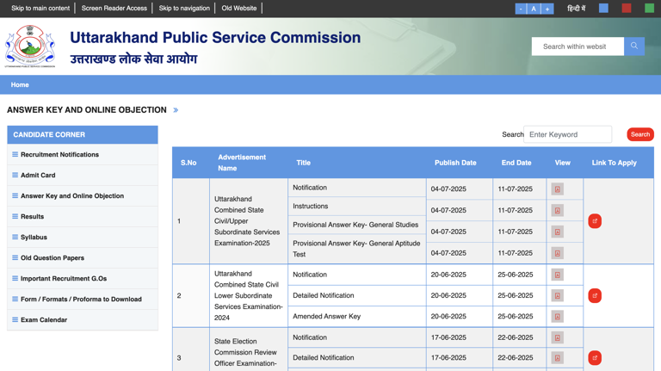This screenshot has height=371, width=661.
Task: Click the magnifier search icon in header
Action: pos(634,46)
